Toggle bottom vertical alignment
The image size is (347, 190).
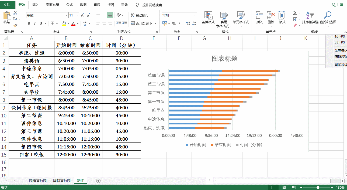pyautogui.click(x=110, y=15)
